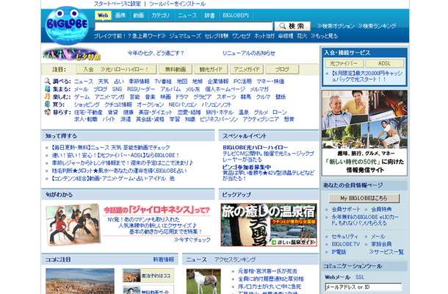Viewport: 448px width, 294px height.
Task: Open the 七夕特集 banner image
Action: (x=71, y=54)
